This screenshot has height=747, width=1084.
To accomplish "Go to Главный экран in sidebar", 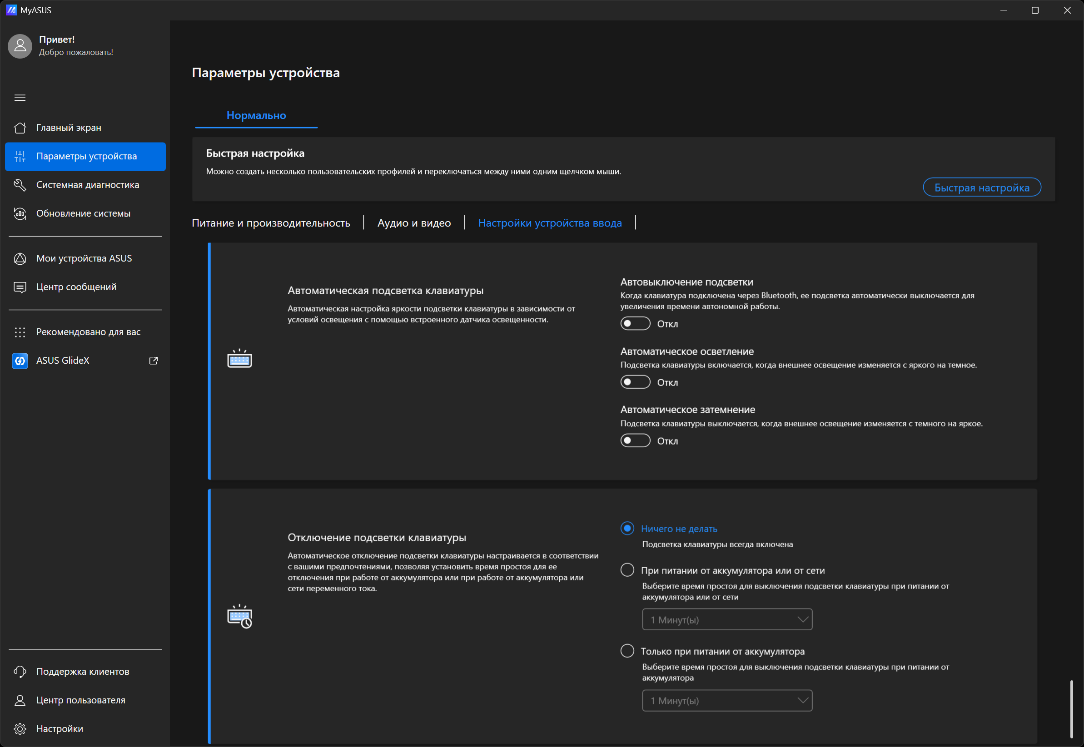I will (85, 128).
